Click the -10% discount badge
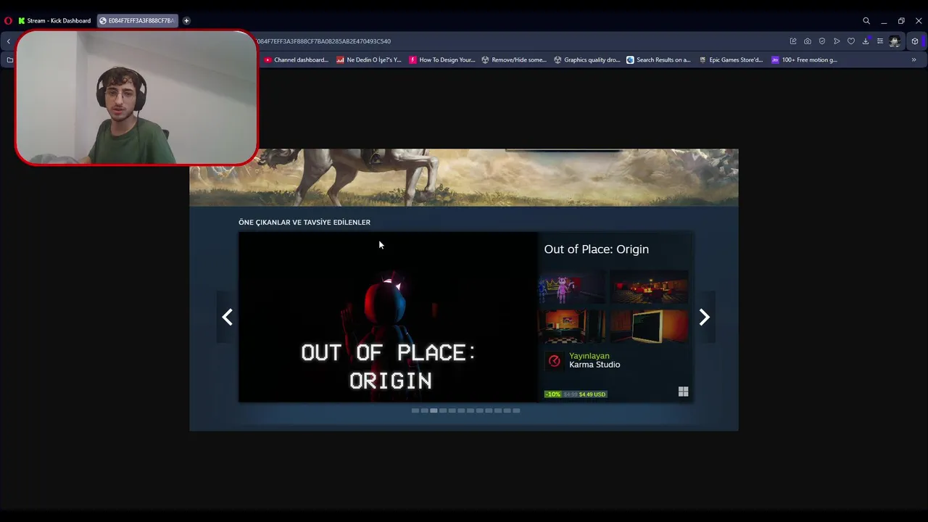 (x=553, y=394)
